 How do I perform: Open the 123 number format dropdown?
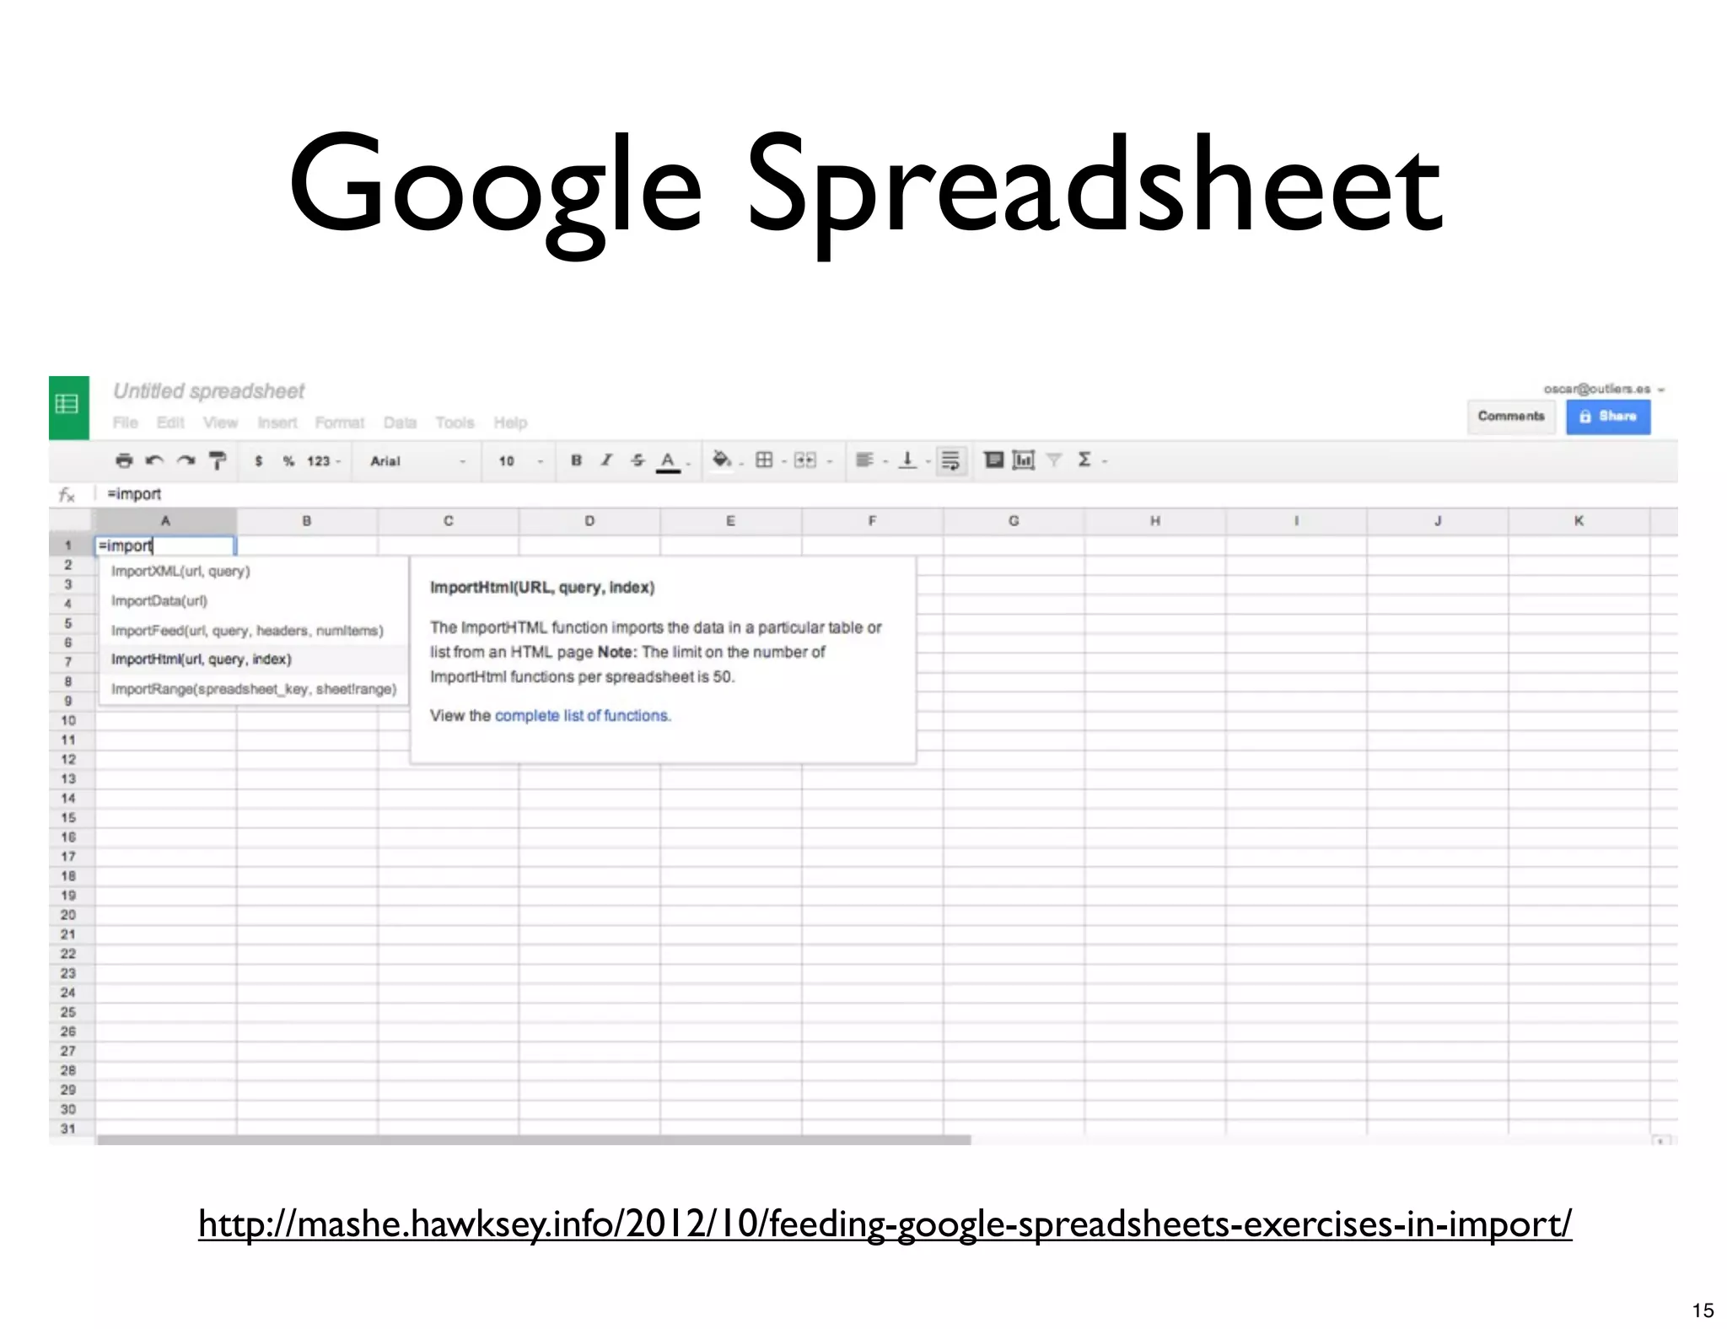click(x=324, y=461)
